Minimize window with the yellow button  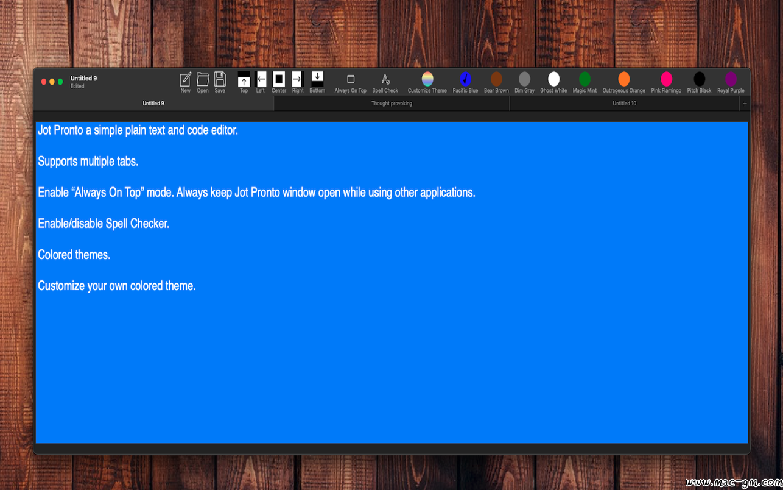[52, 82]
